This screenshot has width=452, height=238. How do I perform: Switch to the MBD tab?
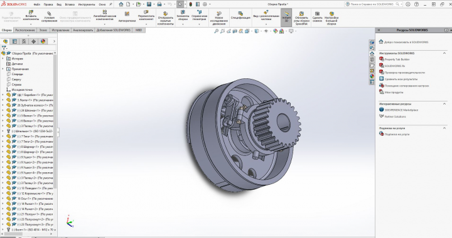click(x=139, y=30)
